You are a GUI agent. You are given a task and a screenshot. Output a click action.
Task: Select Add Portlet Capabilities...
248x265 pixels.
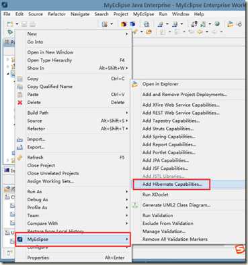[x=169, y=152]
